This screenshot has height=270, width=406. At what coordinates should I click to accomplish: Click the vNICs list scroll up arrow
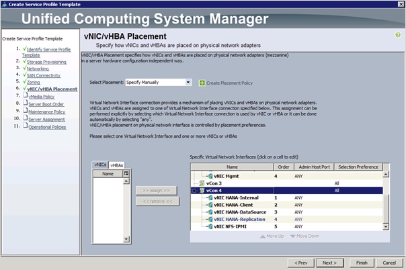126,181
